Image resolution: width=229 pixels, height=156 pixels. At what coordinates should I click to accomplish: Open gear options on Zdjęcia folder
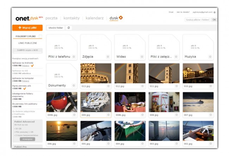click(x=108, y=56)
